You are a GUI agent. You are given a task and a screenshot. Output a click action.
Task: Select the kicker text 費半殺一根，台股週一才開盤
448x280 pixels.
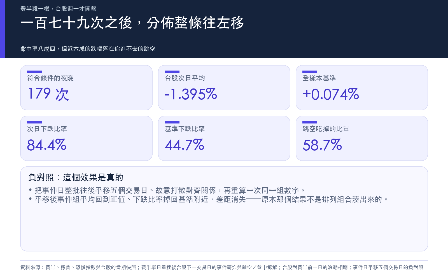pos(59,9)
